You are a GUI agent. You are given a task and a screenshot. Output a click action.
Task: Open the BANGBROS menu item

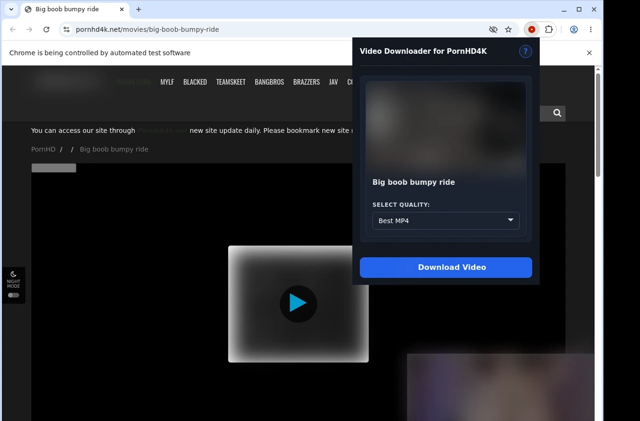click(269, 82)
